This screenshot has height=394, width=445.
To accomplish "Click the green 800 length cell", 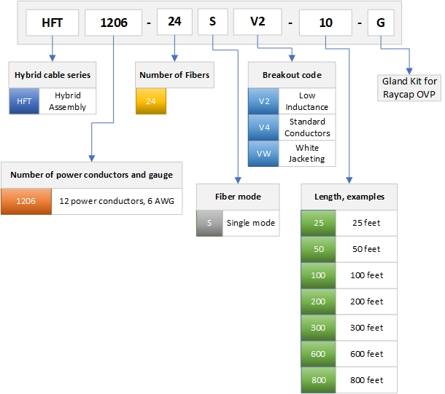I will coord(318,379).
